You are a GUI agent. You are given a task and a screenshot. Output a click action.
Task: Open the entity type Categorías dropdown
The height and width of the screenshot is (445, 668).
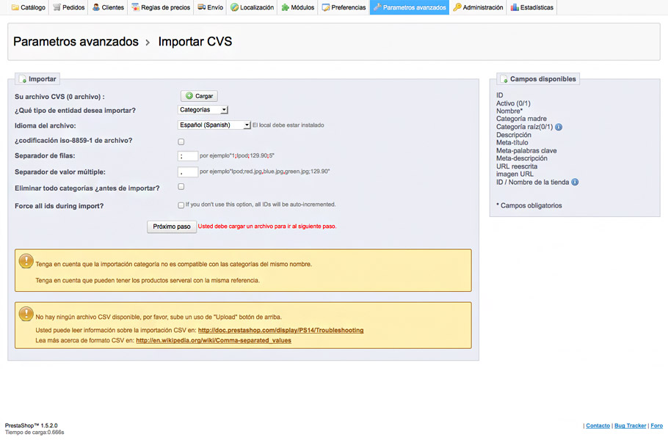[203, 110]
